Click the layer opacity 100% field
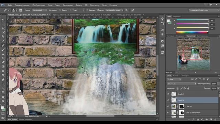220x124 pixels. click(x=214, y=84)
